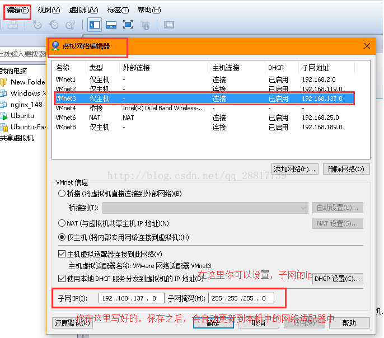Toggle the thumbnail bar view icon

click(111, 25)
